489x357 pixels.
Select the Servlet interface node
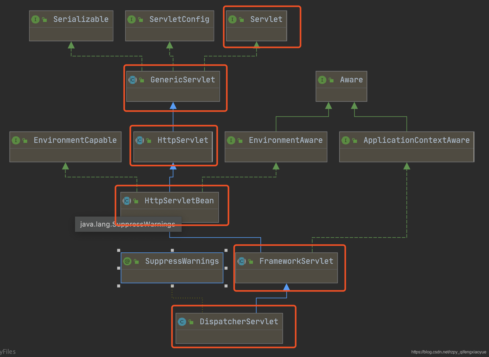click(256, 26)
